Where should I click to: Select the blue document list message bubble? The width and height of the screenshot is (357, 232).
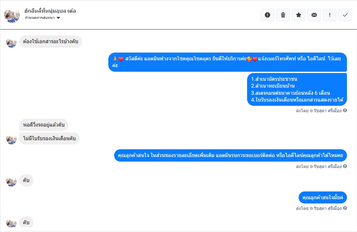[x=297, y=89]
